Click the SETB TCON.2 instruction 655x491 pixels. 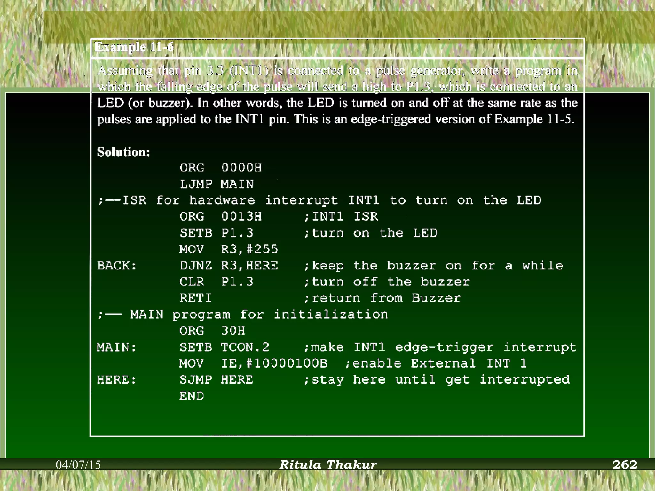click(224, 347)
